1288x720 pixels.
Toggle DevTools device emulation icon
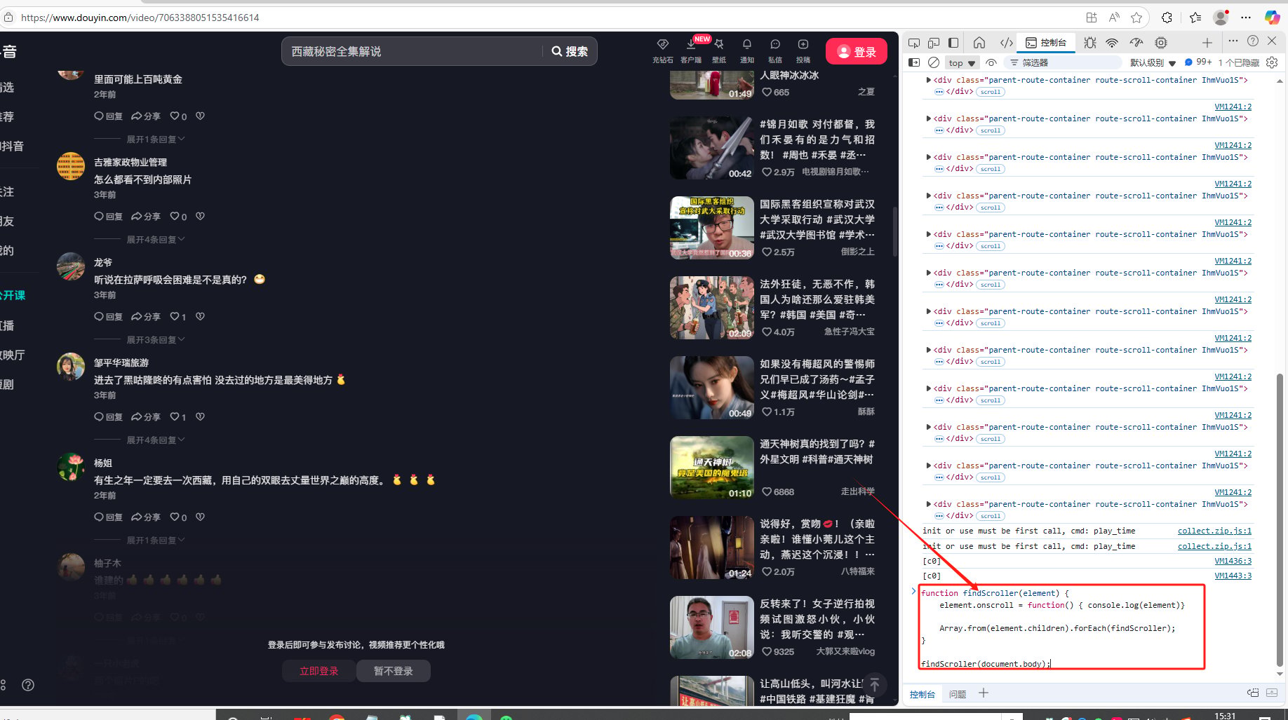(934, 43)
